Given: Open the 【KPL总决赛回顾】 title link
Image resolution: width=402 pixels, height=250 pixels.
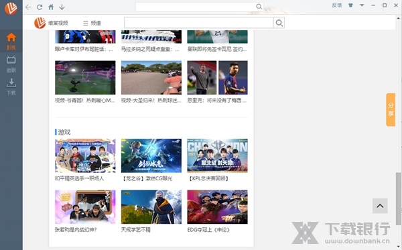Looking at the screenshot, I should coord(208,178).
